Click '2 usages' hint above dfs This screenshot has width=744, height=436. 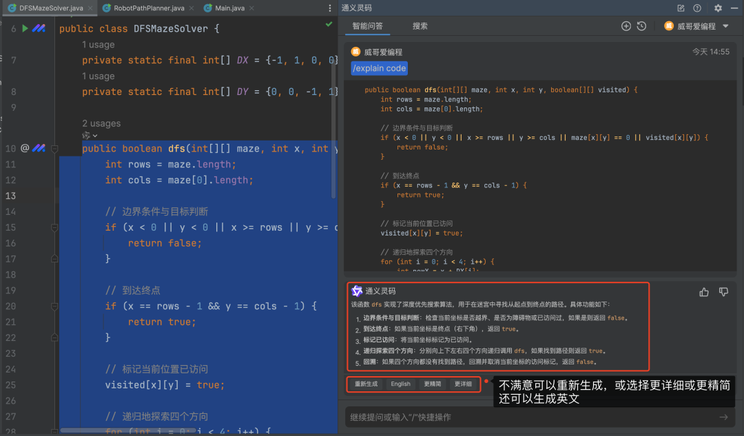101,123
